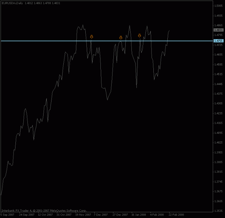Image resolution: width=225 pixels, height=218 pixels.
Task: Click the 1.4445 price scale label
Action: click(219, 84)
